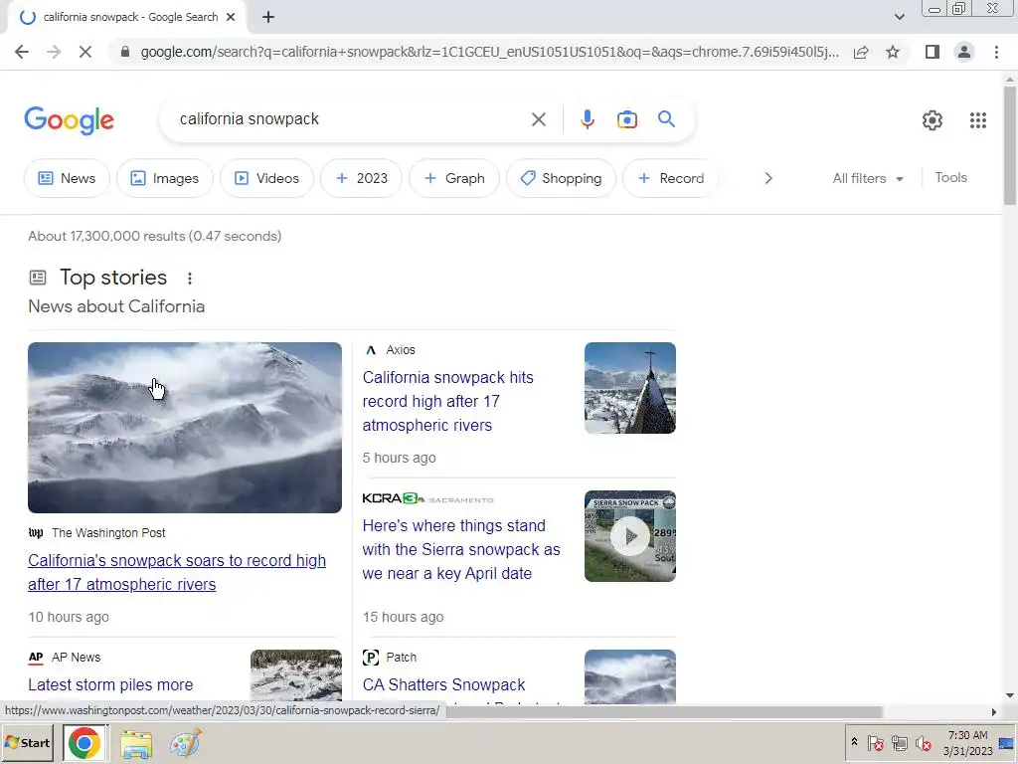This screenshot has height=764, width=1018.
Task: Open Chrome's three-dot menu
Action: [996, 52]
